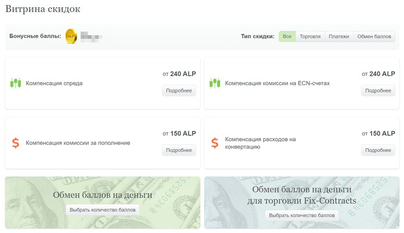The image size is (404, 233).
Task: Click от 150 ALP price on пополнение card
Action: point(179,134)
